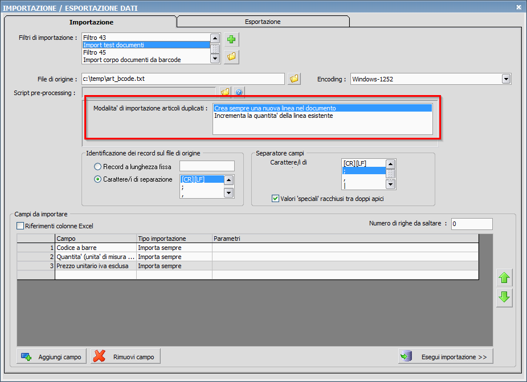Click Parametri cell of Codice a barre row
Viewport: 527px width, 382px height.
click(x=345, y=248)
